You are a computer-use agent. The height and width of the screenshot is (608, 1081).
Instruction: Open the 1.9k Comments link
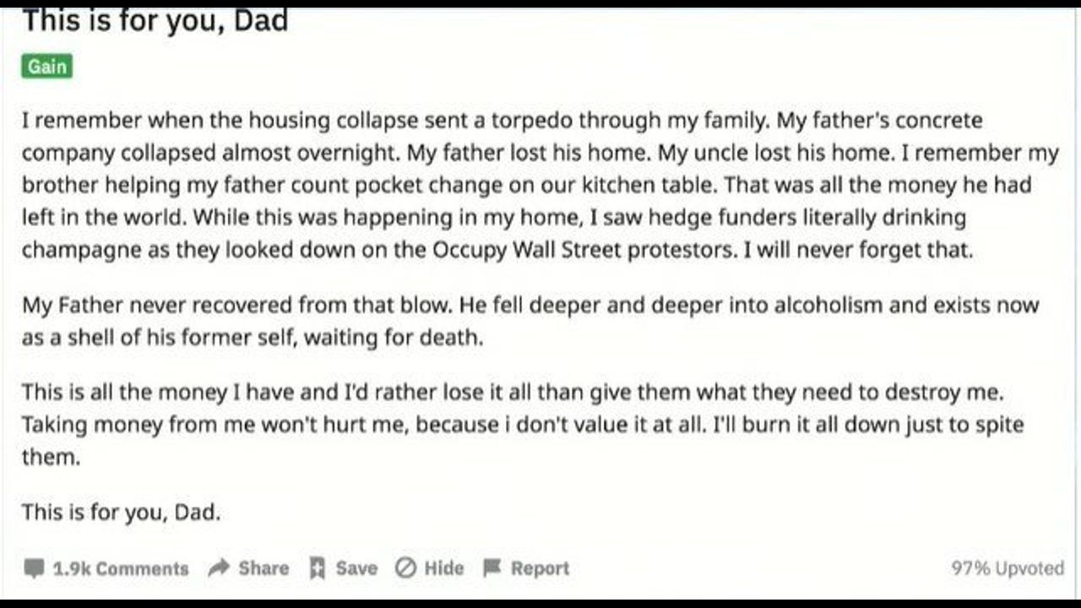click(120, 568)
